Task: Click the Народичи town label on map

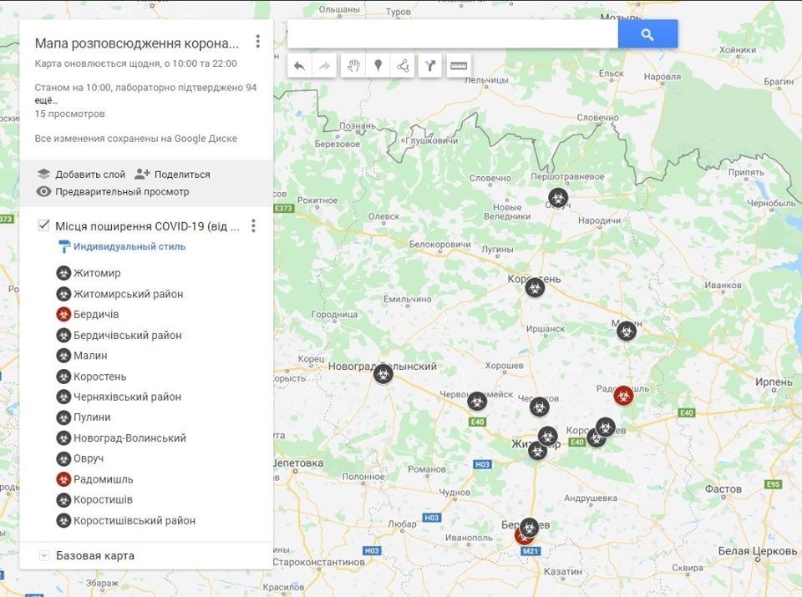Action: (x=600, y=220)
